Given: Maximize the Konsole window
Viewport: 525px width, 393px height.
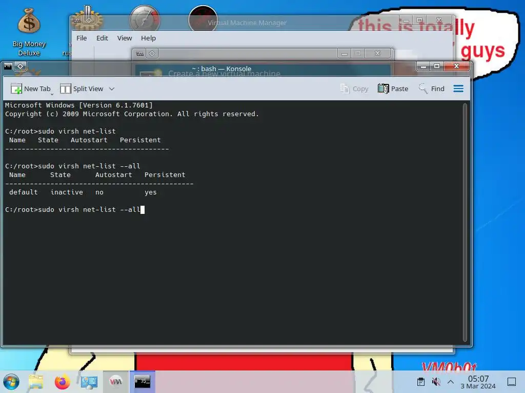Looking at the screenshot, I should click(437, 66).
